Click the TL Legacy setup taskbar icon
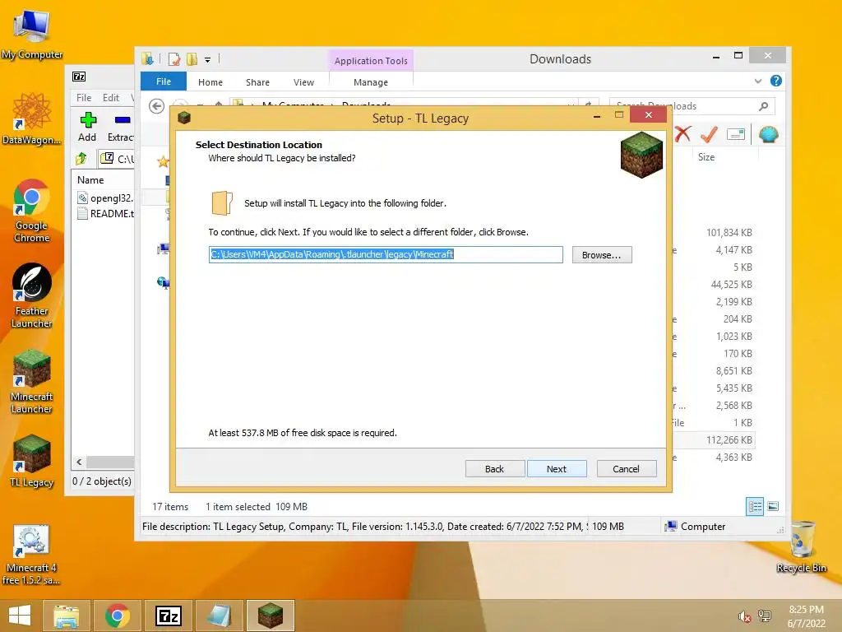The image size is (842, 632). coord(270,616)
